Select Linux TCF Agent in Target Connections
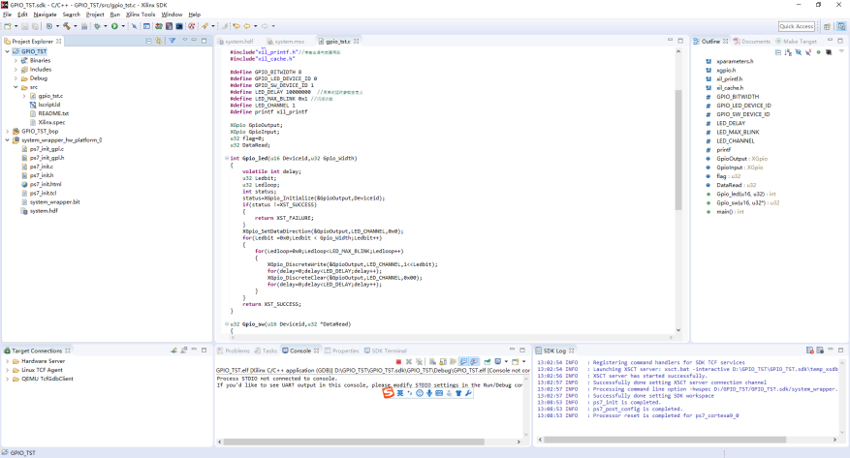 coord(42,370)
